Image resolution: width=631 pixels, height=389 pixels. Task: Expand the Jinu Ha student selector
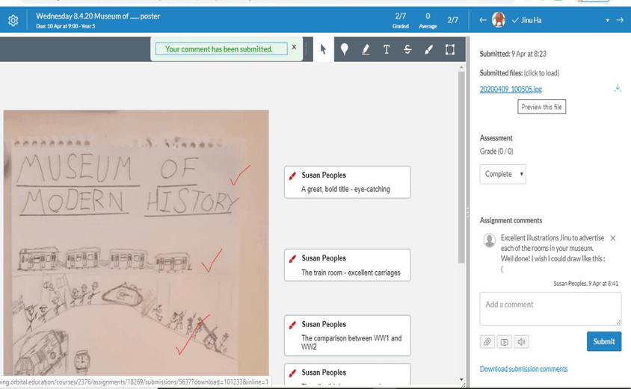(607, 20)
